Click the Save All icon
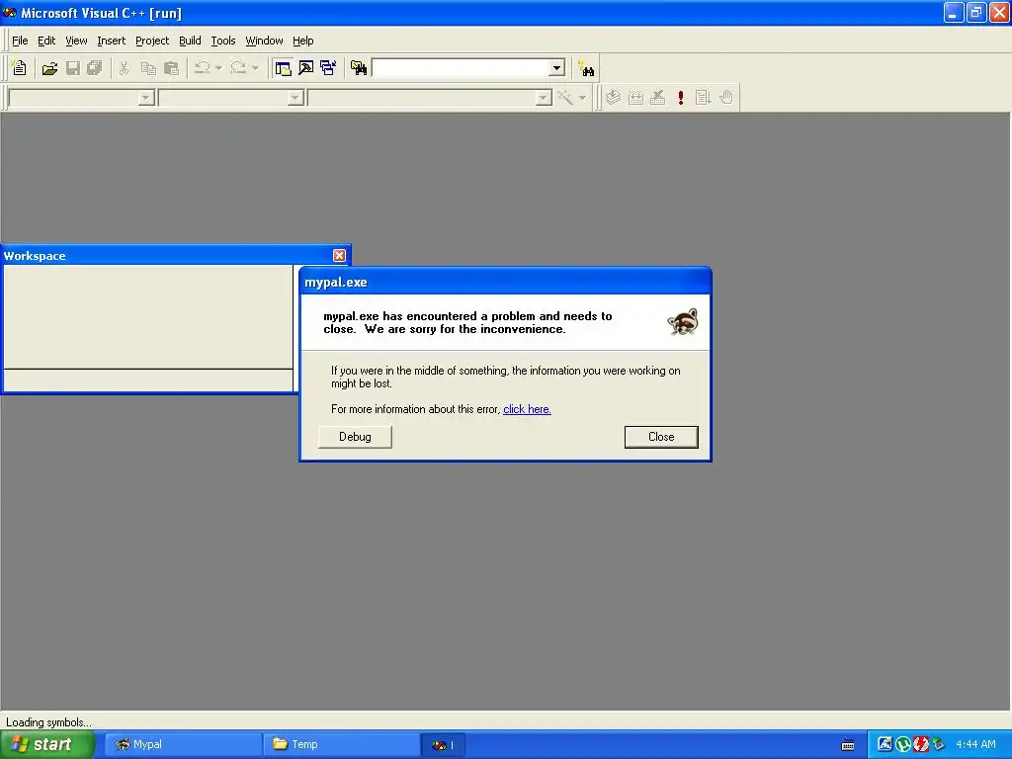 coord(94,68)
